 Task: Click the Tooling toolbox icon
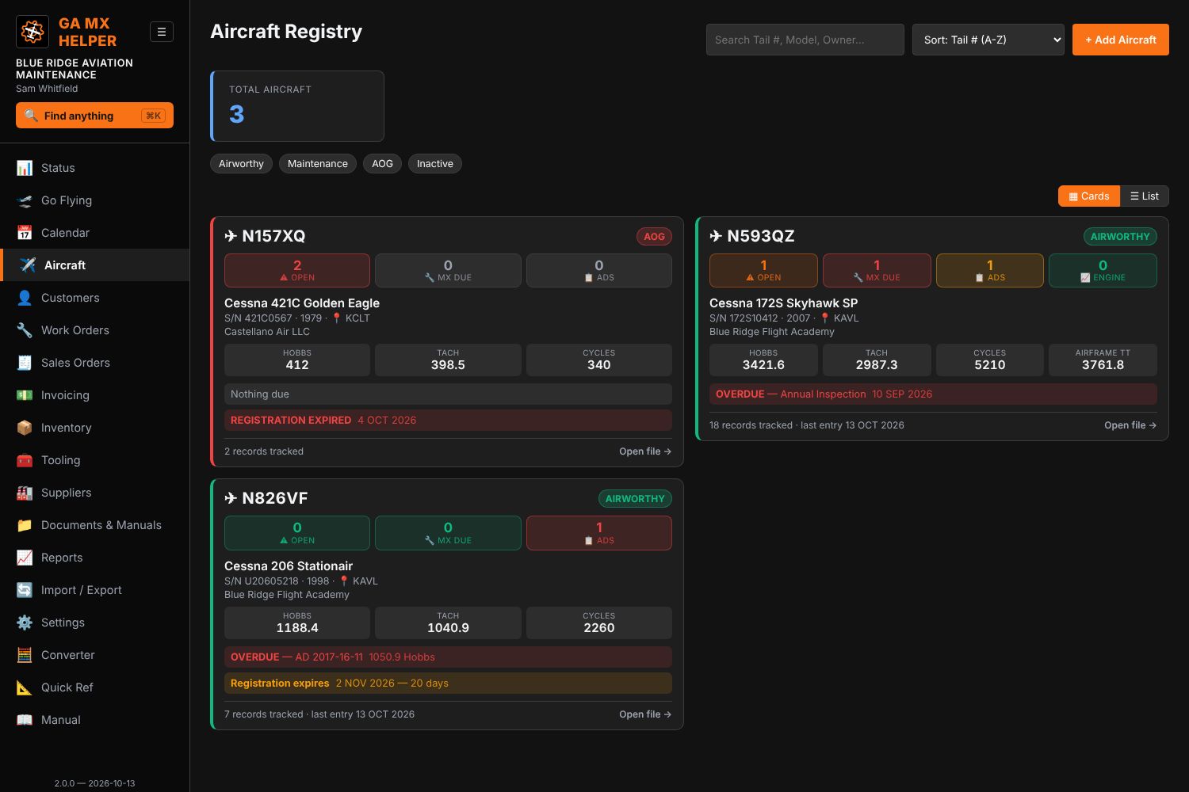pos(25,460)
